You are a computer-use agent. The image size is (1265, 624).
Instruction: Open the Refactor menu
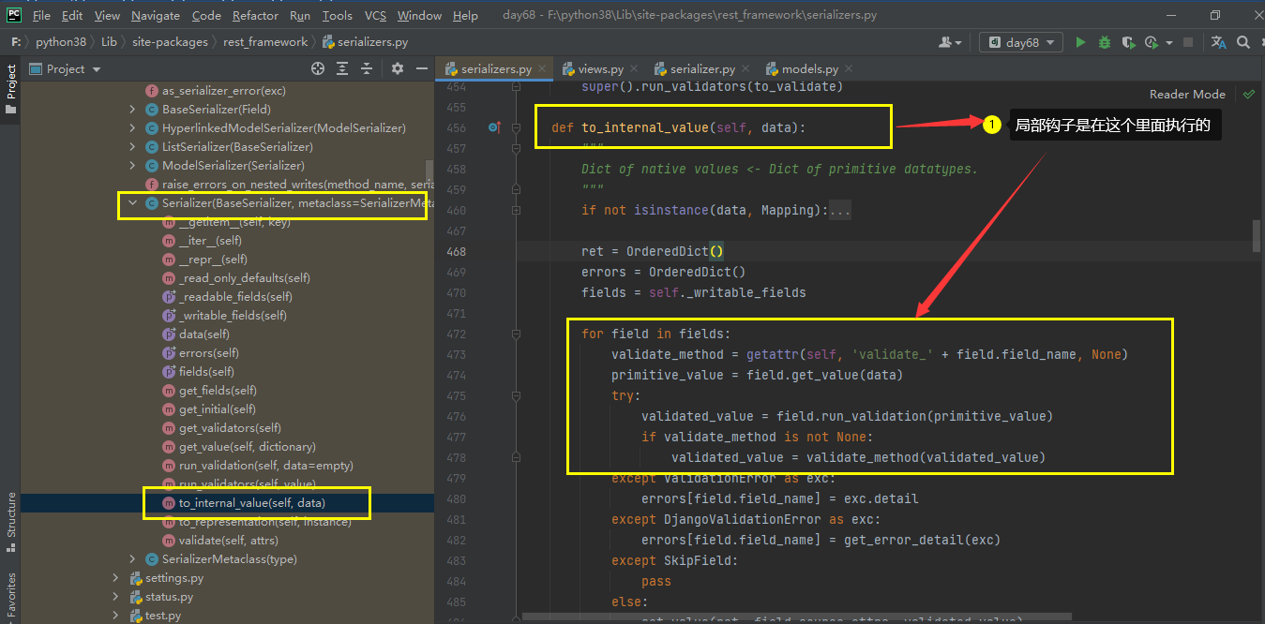click(x=255, y=15)
